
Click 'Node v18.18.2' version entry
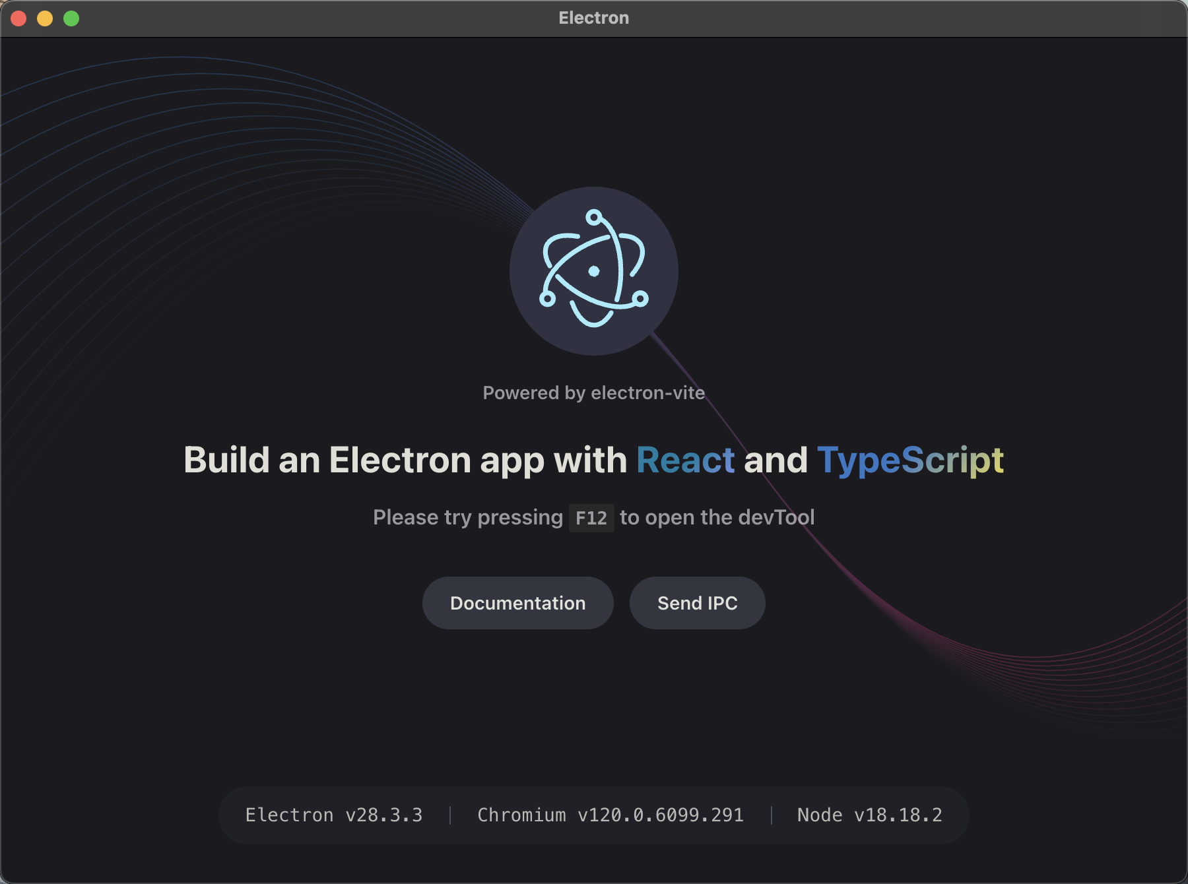click(x=870, y=815)
